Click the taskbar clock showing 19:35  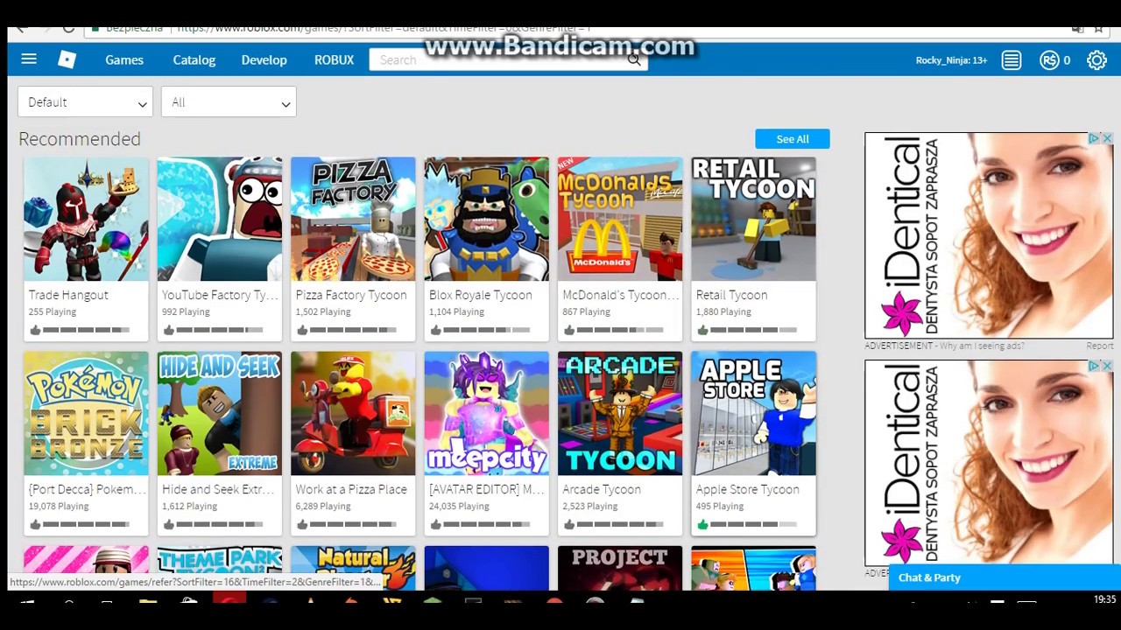[x=1105, y=599]
